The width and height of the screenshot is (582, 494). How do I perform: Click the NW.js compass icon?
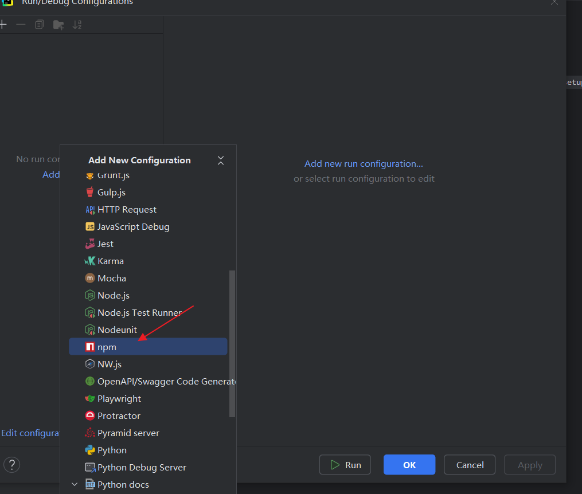pyautogui.click(x=90, y=364)
